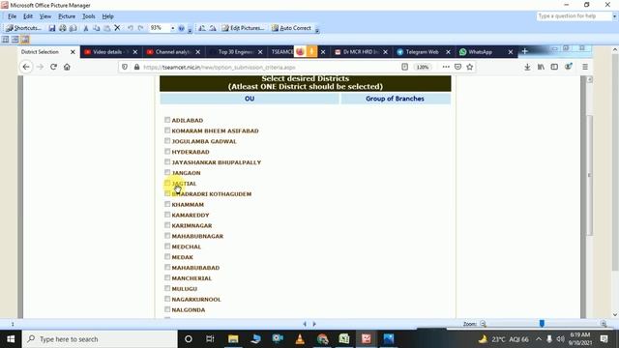The image size is (619, 348).
Task: Adjust the Zoom slider handle
Action: 542,324
